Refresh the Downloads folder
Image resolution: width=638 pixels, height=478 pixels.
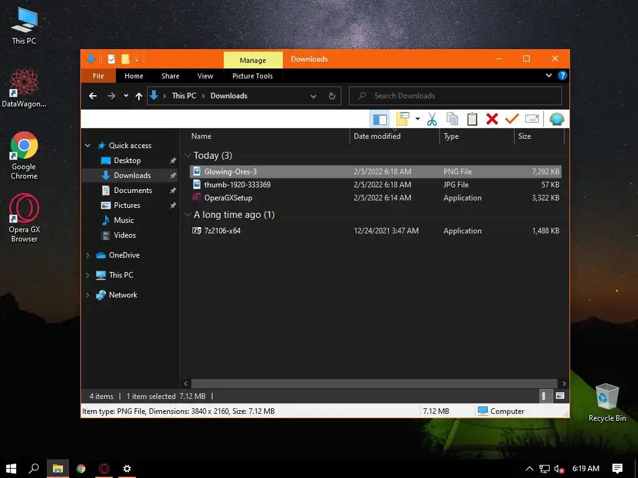pos(332,96)
